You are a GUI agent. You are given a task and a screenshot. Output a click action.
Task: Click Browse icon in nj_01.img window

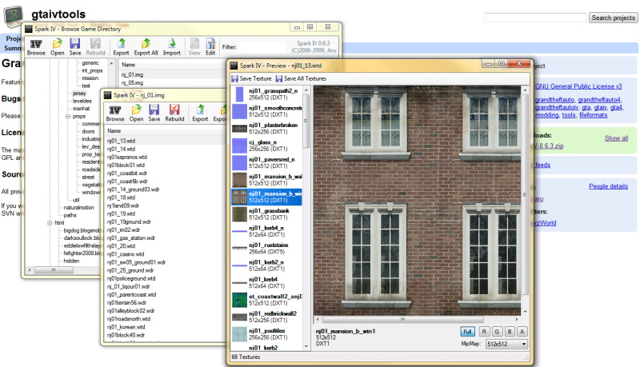(115, 114)
